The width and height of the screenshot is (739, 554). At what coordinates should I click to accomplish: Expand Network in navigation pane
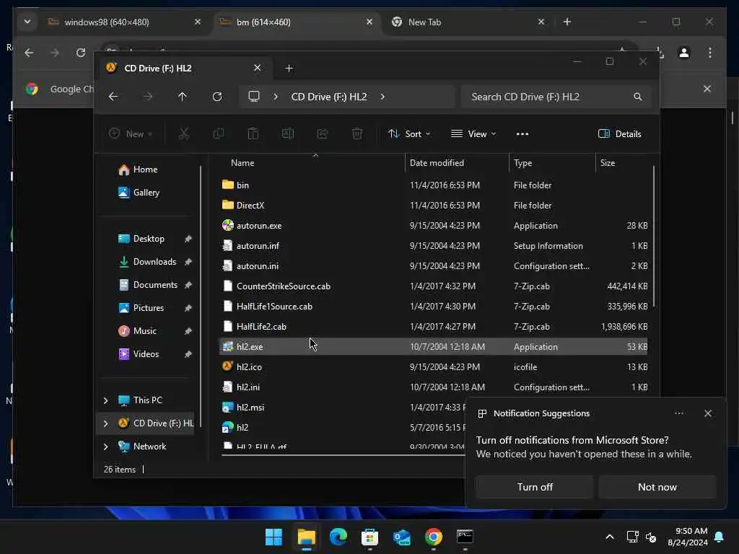pyautogui.click(x=105, y=447)
